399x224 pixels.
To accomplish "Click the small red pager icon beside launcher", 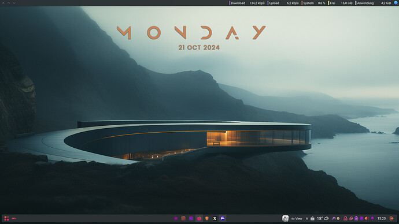I will coord(14,218).
